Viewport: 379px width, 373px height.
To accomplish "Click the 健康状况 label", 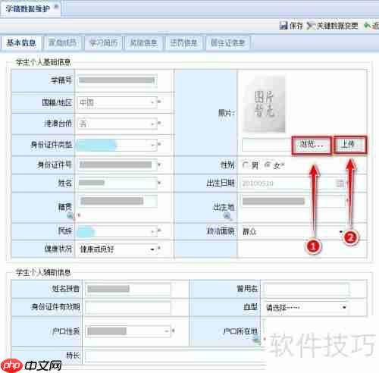I will (58, 249).
